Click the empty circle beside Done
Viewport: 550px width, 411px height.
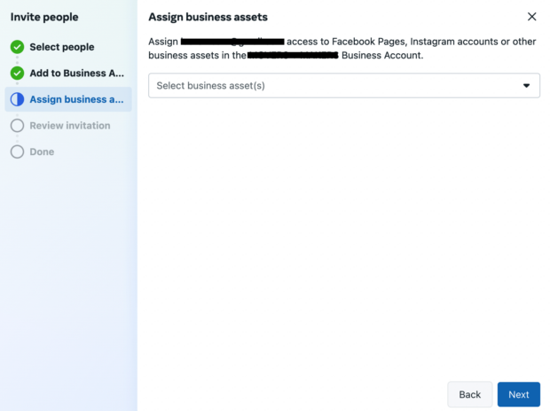tap(17, 151)
